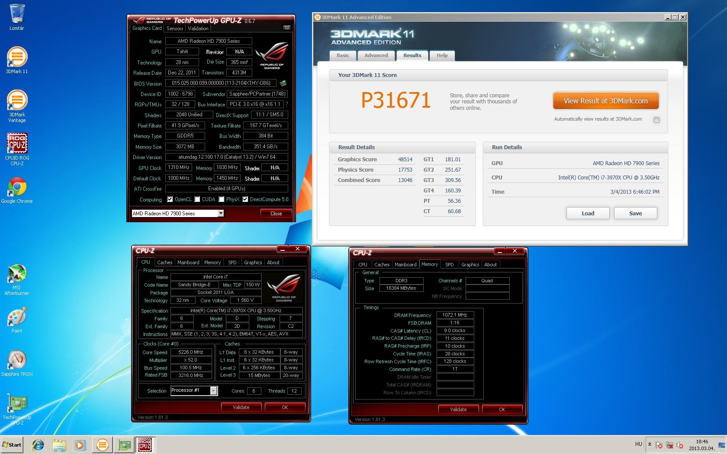
Task: Open Windows Explorer folder in taskbar
Action: 59,445
